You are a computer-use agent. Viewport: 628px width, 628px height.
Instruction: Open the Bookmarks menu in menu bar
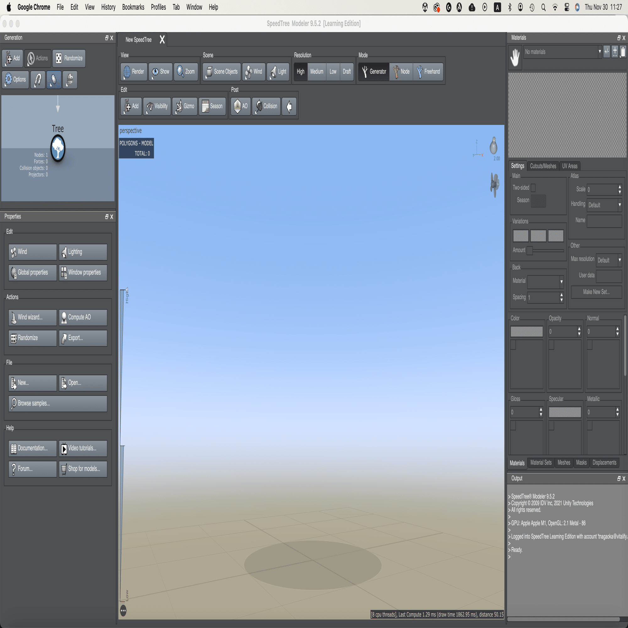click(x=133, y=7)
